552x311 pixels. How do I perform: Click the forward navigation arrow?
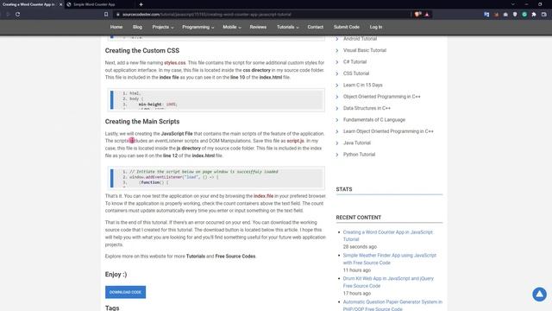(8, 15)
